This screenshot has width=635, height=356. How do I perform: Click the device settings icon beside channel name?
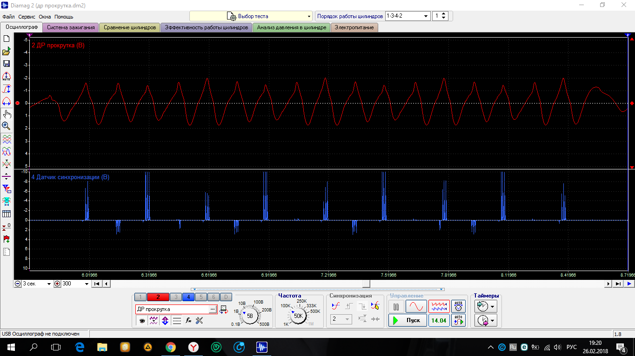coord(223,309)
